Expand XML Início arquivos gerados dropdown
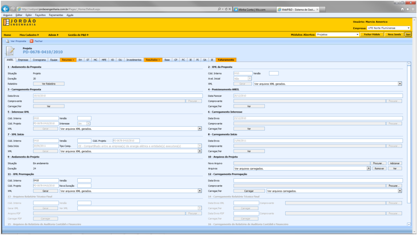 pyautogui.click(x=200, y=151)
